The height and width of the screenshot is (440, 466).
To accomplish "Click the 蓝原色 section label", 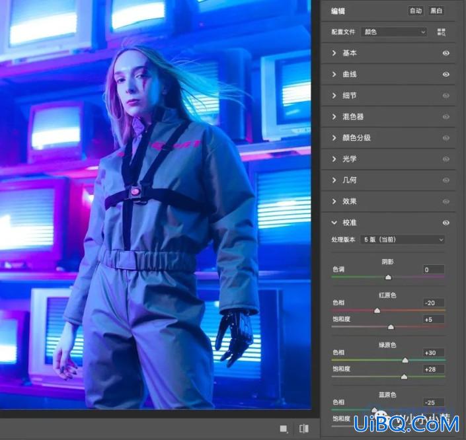I will pos(387,394).
